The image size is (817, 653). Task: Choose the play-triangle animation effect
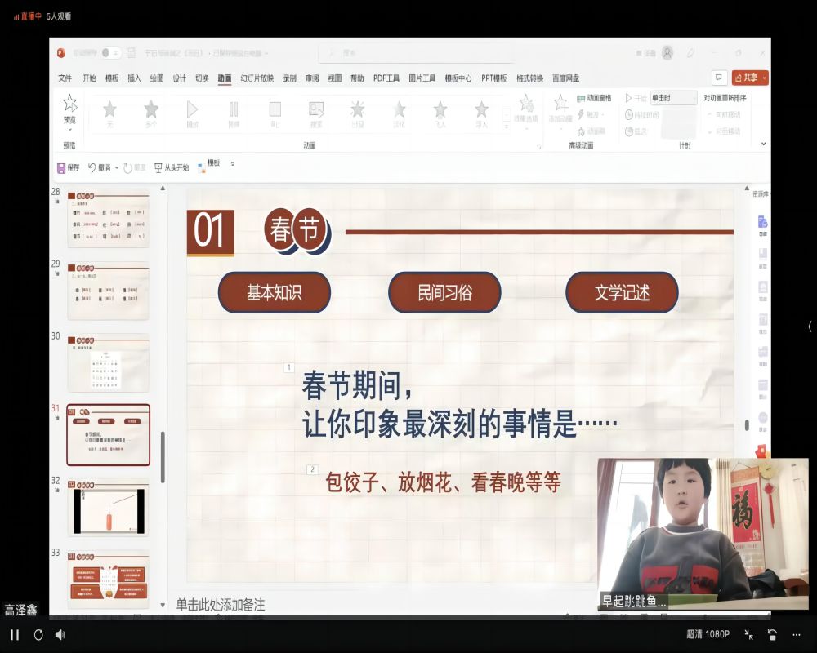(192, 113)
